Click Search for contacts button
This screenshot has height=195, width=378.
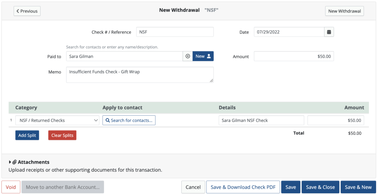tap(129, 121)
